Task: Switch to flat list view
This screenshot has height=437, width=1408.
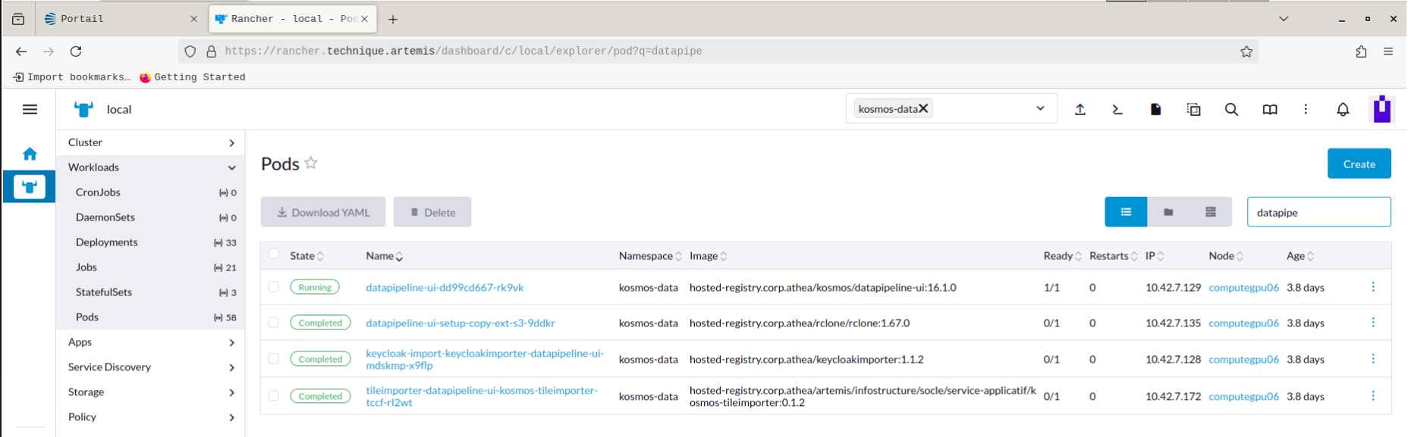Action: (x=1126, y=212)
